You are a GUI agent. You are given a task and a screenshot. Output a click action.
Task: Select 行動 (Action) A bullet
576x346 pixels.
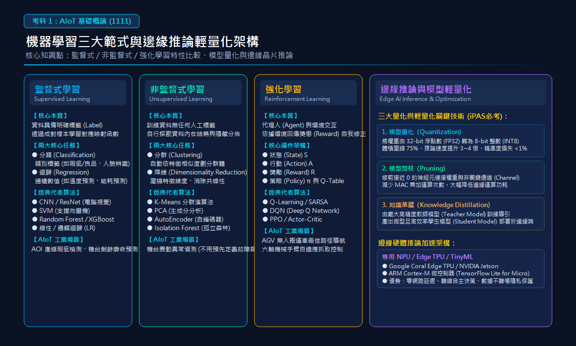(287, 163)
